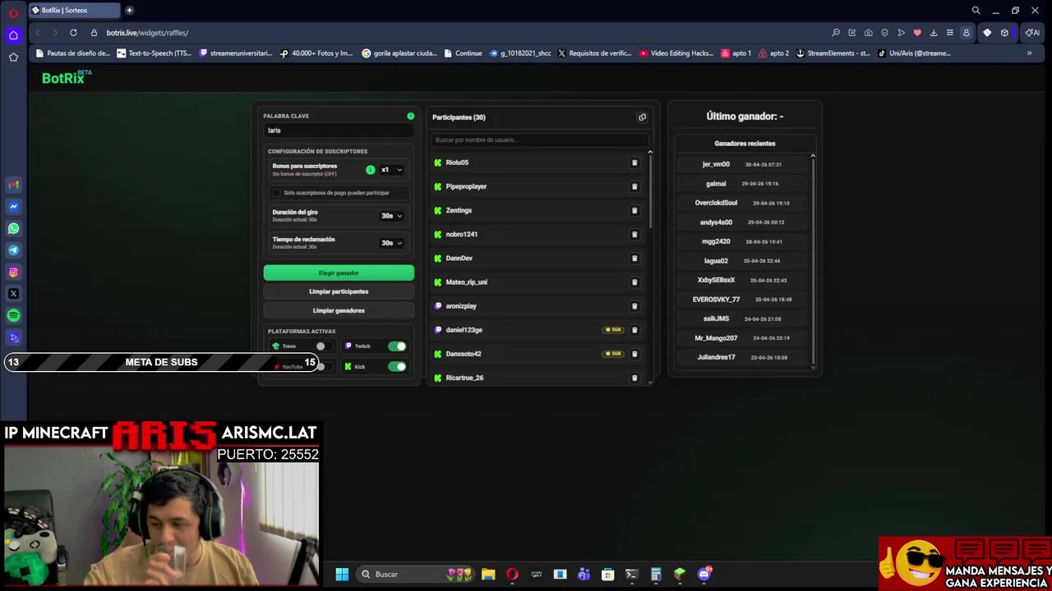Open the 'apto 1' bookmark
The image size is (1052, 591).
click(x=736, y=53)
